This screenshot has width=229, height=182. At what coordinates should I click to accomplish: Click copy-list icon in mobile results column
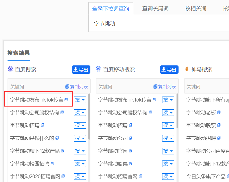click(155, 86)
